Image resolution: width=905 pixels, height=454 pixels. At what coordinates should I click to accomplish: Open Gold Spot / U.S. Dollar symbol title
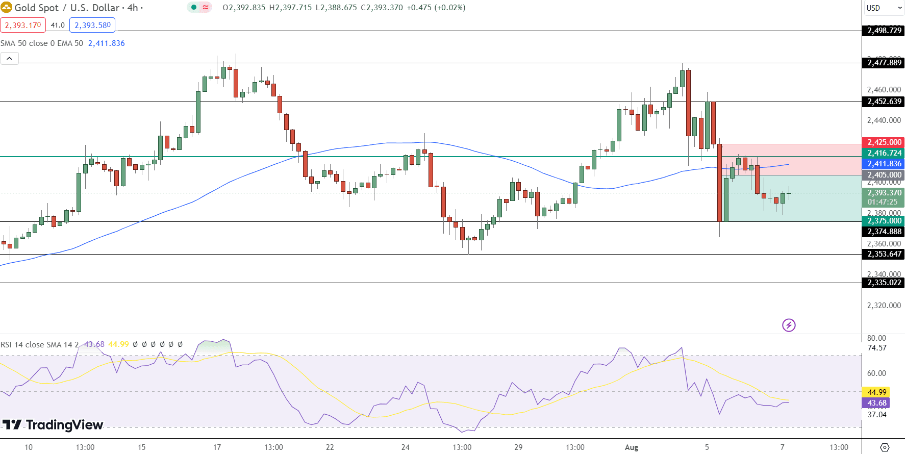(x=67, y=8)
